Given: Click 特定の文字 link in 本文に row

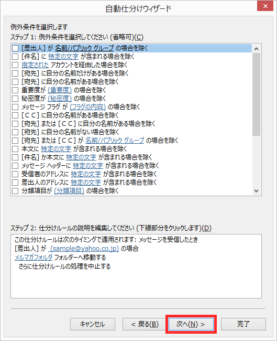Looking at the screenshot, I should [56, 149].
